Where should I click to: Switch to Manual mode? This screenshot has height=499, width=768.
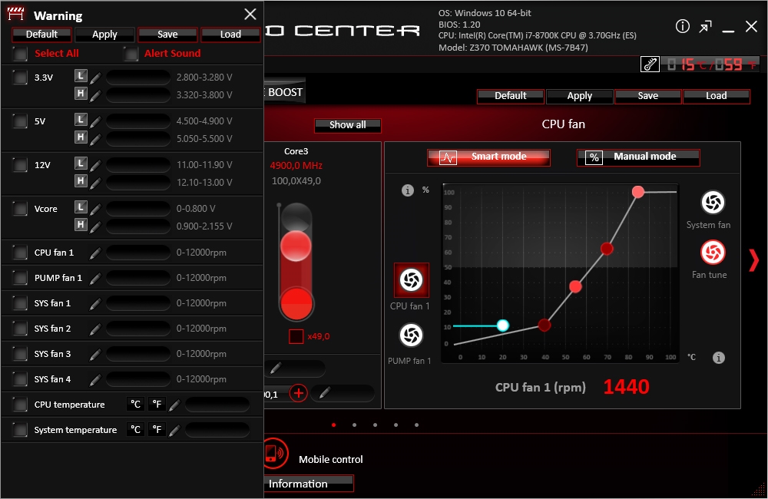pos(638,157)
